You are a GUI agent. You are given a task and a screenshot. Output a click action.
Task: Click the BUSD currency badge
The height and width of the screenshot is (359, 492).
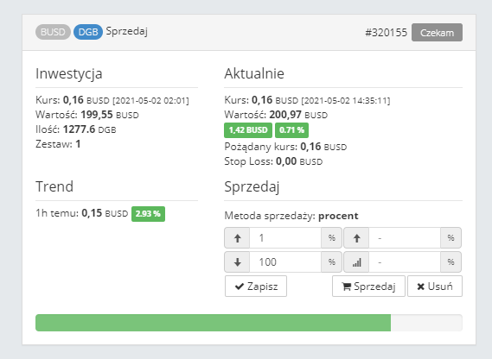(x=53, y=32)
